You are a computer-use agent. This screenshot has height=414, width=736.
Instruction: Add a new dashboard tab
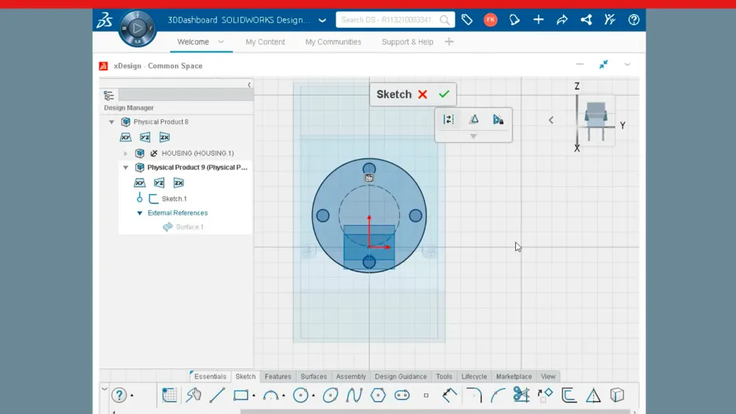pos(449,42)
